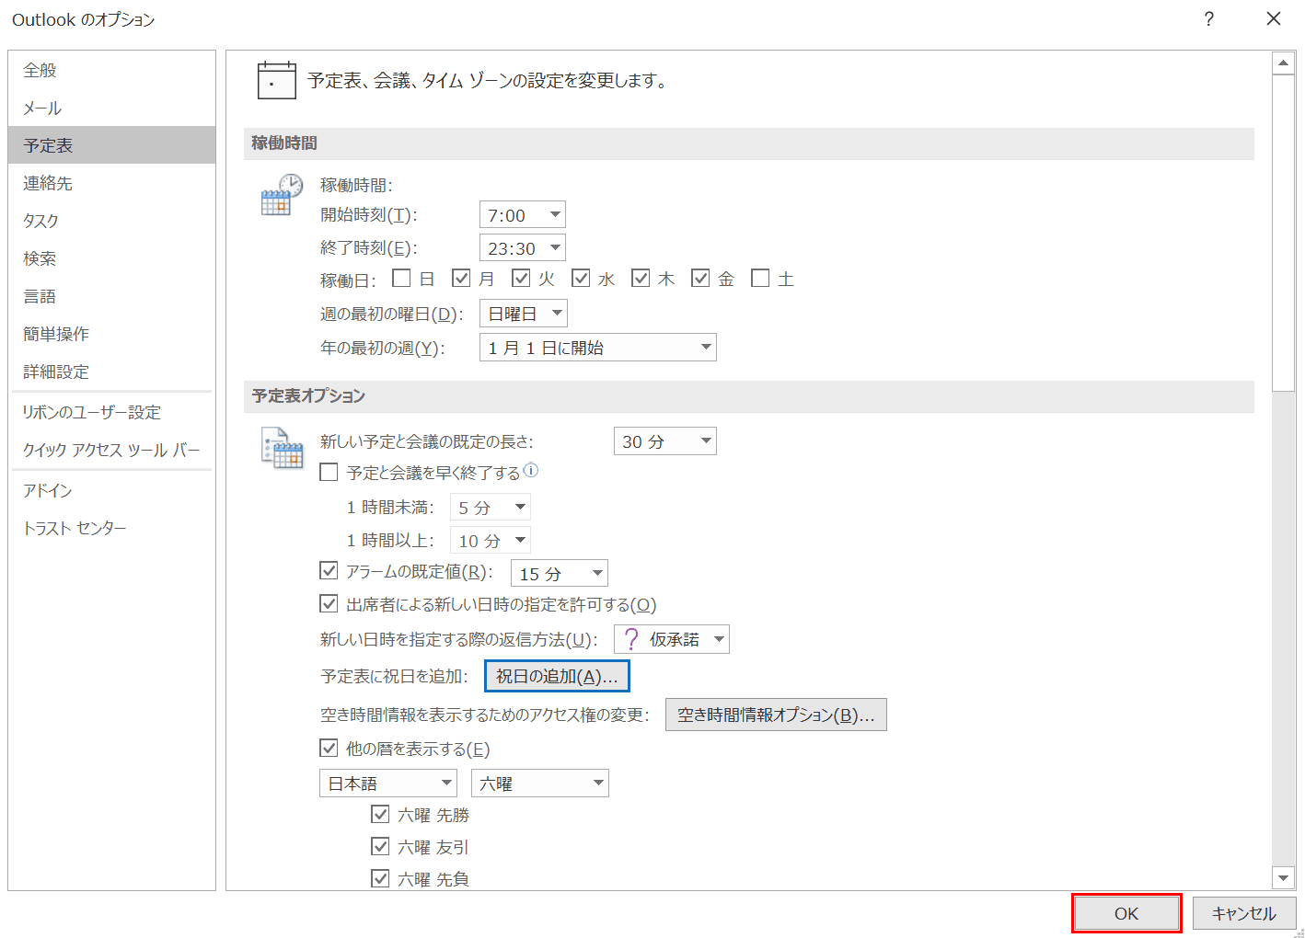Click the scrollbar up arrow
1305x938 pixels.
coord(1283,63)
